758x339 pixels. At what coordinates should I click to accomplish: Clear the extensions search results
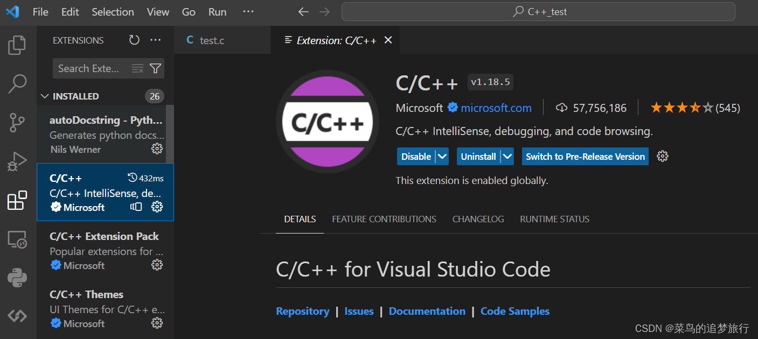[137, 68]
